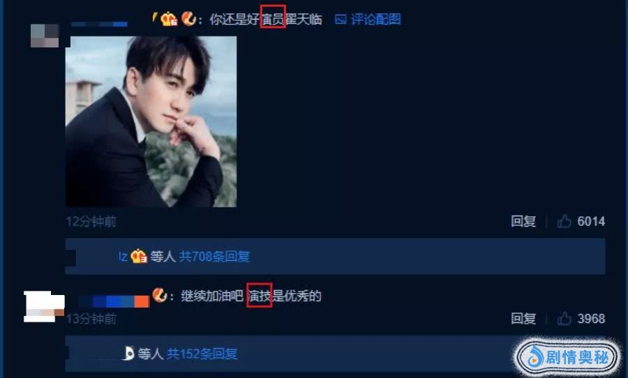Open the 评论配图 image link icon
628x378 pixels.
(x=341, y=19)
